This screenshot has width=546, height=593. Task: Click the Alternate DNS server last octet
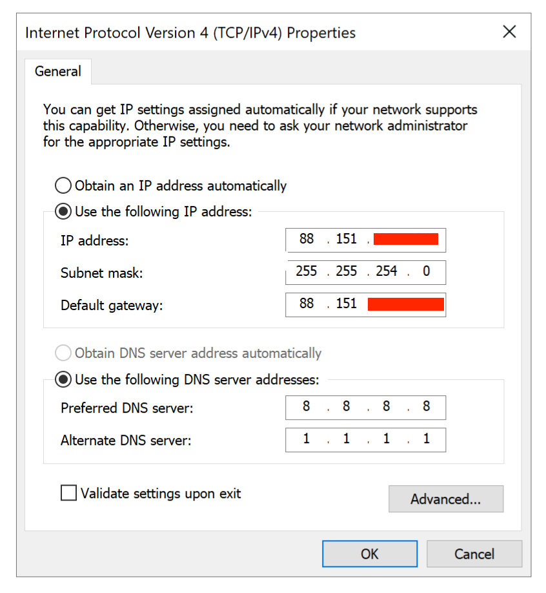click(x=426, y=439)
